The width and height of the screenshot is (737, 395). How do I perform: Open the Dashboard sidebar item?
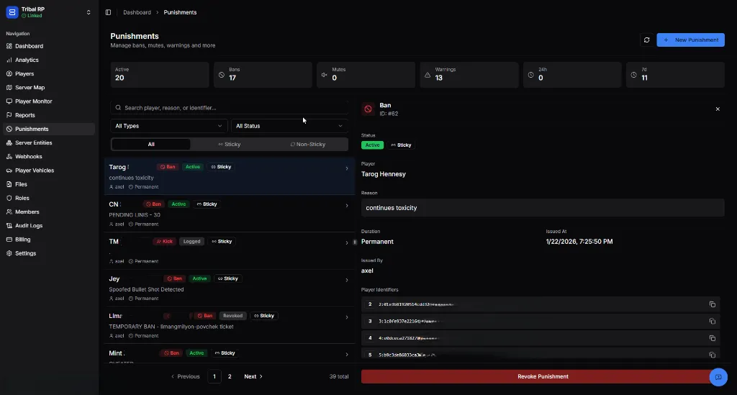[x=29, y=46]
